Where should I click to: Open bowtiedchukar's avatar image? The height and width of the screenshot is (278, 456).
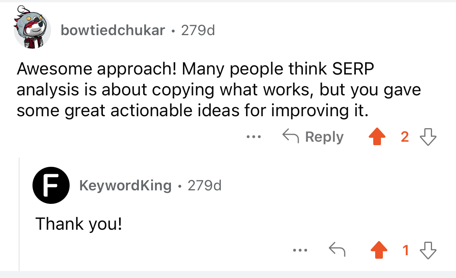point(32,28)
